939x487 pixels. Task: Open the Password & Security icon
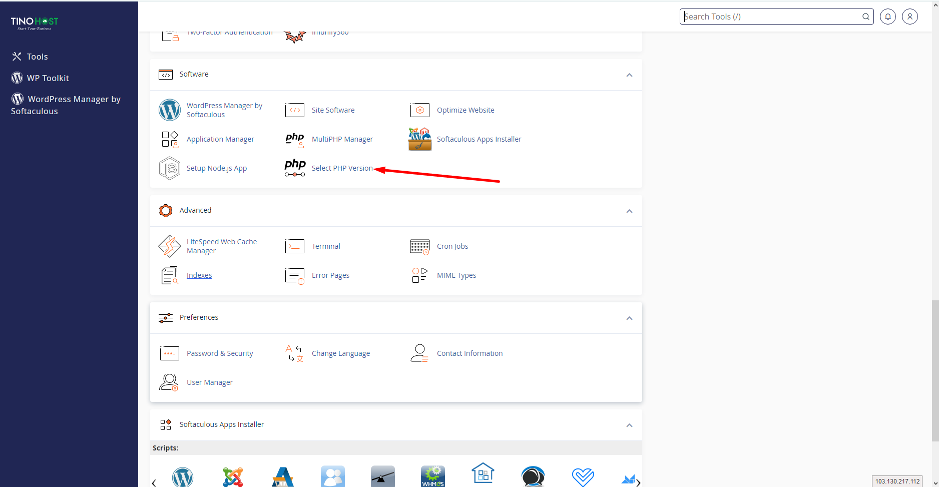[170, 353]
